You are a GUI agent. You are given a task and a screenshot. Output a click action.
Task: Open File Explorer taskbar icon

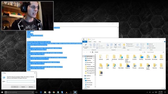45,92
